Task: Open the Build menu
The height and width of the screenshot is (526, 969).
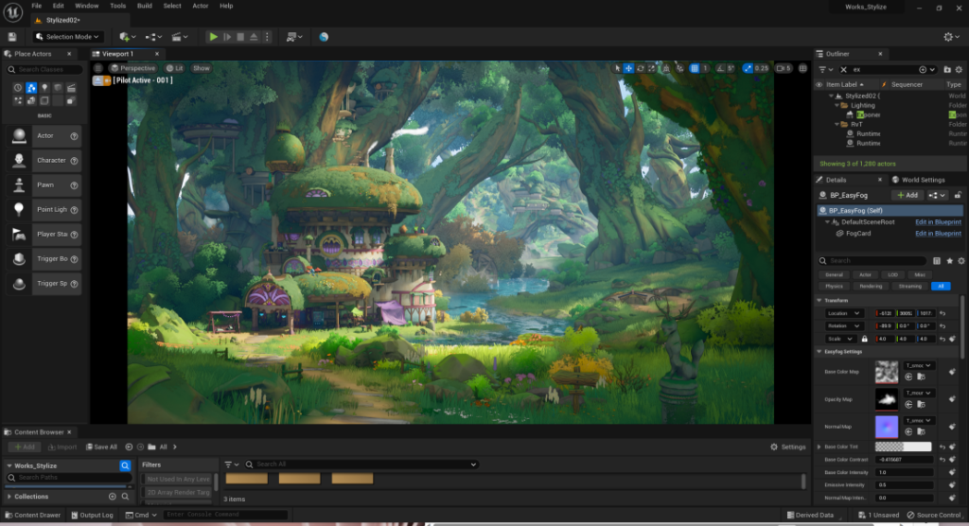Action: click(x=145, y=6)
